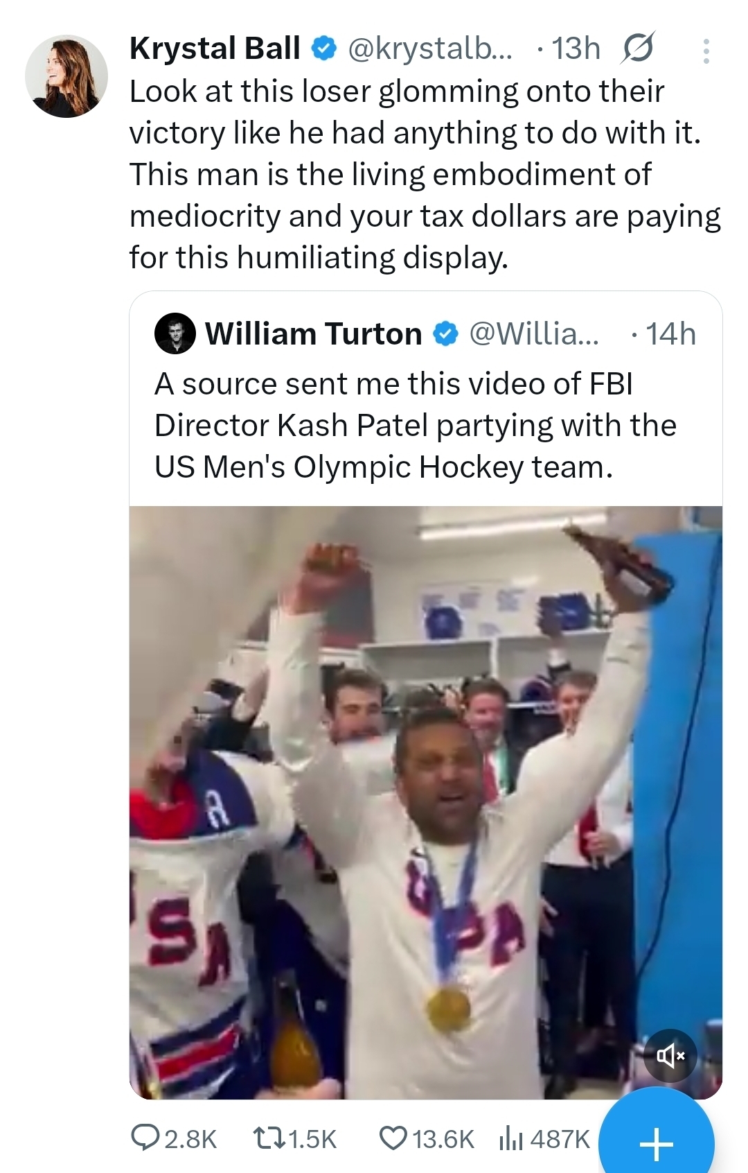The height and width of the screenshot is (1173, 748).
Task: Open Krystal Ball's profile avatar
Action: pos(66,76)
